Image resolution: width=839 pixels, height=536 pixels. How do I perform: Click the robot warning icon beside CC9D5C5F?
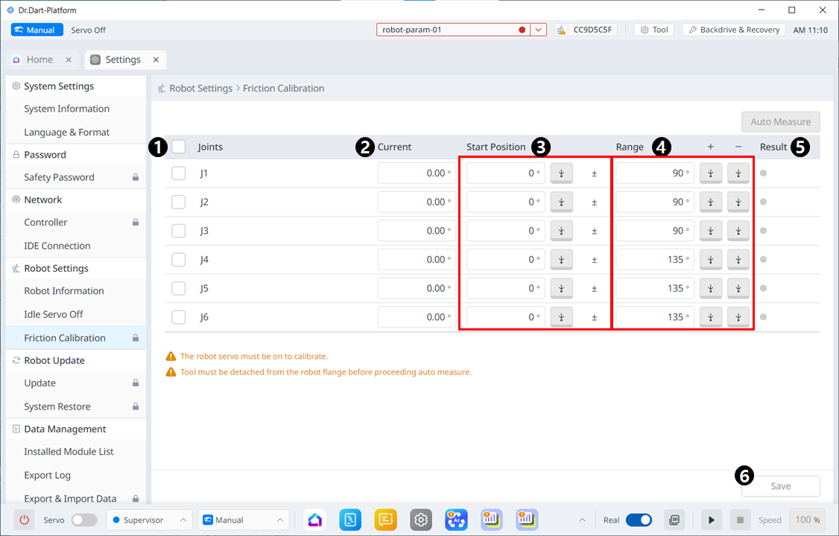(x=560, y=30)
